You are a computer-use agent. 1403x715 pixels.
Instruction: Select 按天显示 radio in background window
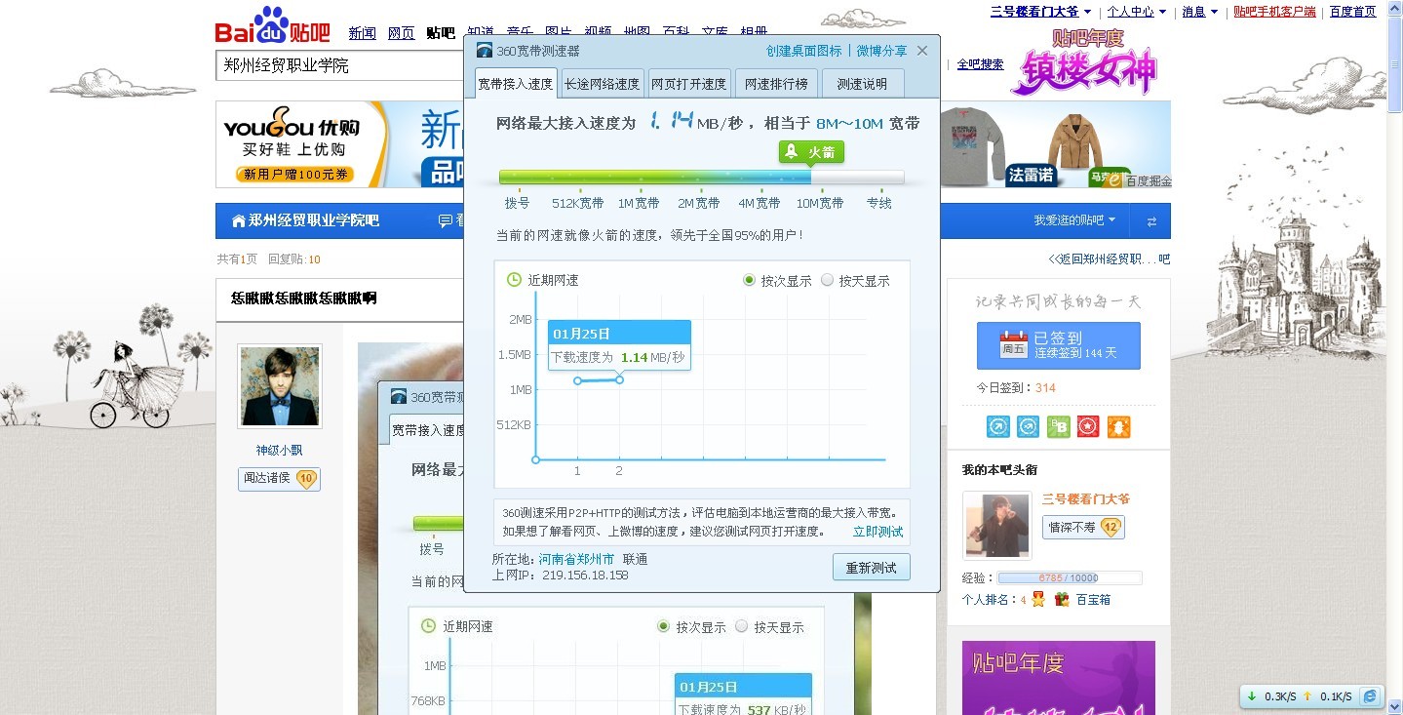(741, 626)
